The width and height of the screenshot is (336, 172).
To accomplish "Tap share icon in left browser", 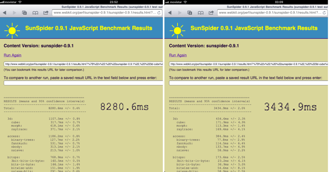I will coord(46,13).
